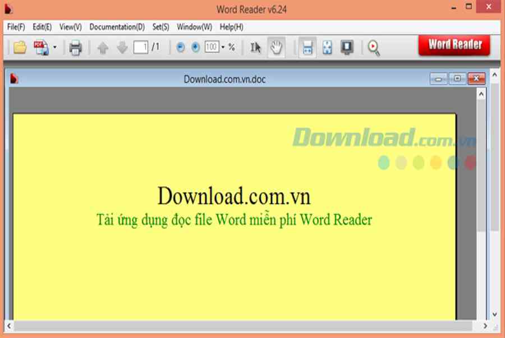
Task: Expand the dropdown arrow beside PDF icon
Action: (x=54, y=48)
